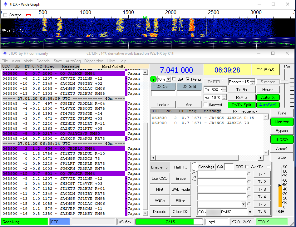Open the 40m band dropdown
This screenshot has height=227, width=296.
(x=168, y=79)
